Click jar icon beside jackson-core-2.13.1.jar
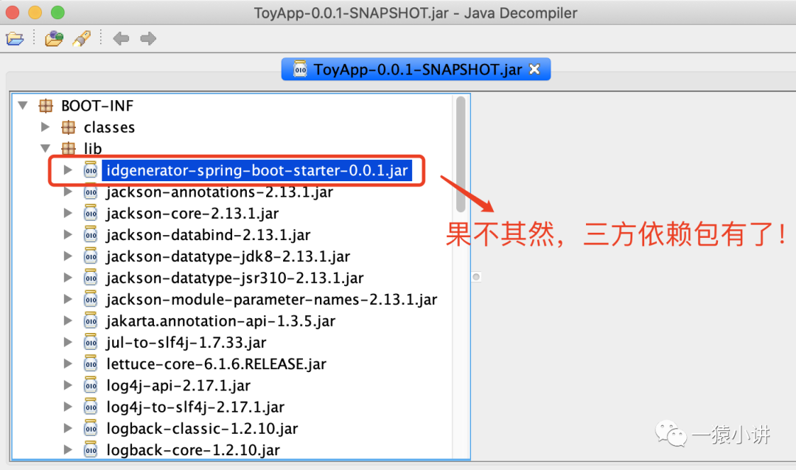The image size is (796, 470). click(x=91, y=213)
